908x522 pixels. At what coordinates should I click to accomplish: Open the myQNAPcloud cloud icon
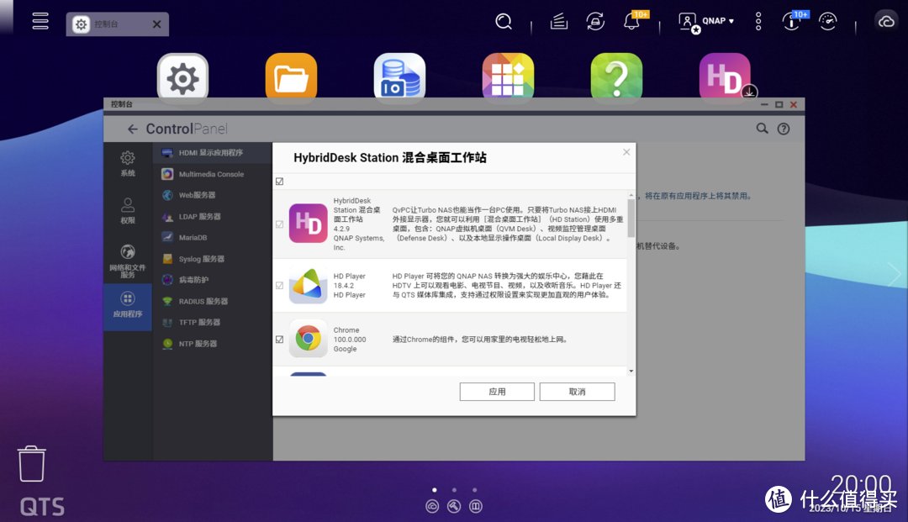pos(886,22)
